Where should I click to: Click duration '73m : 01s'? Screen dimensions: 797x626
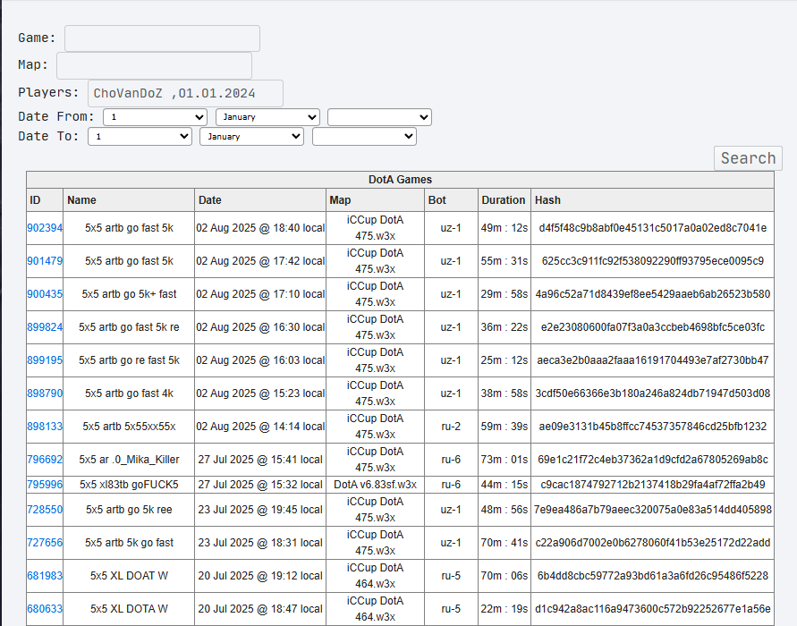(x=504, y=459)
